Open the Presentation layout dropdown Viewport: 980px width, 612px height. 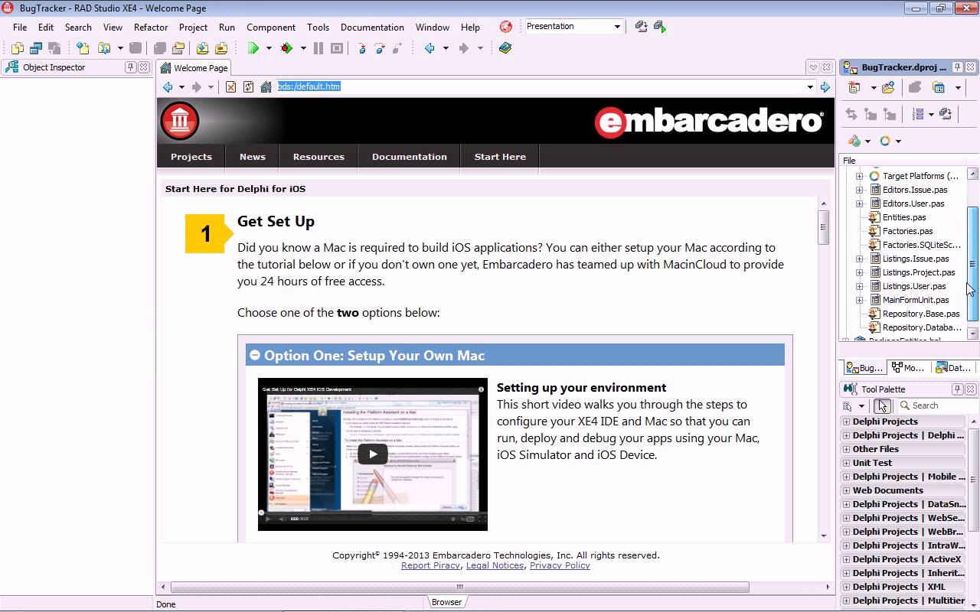tap(617, 27)
